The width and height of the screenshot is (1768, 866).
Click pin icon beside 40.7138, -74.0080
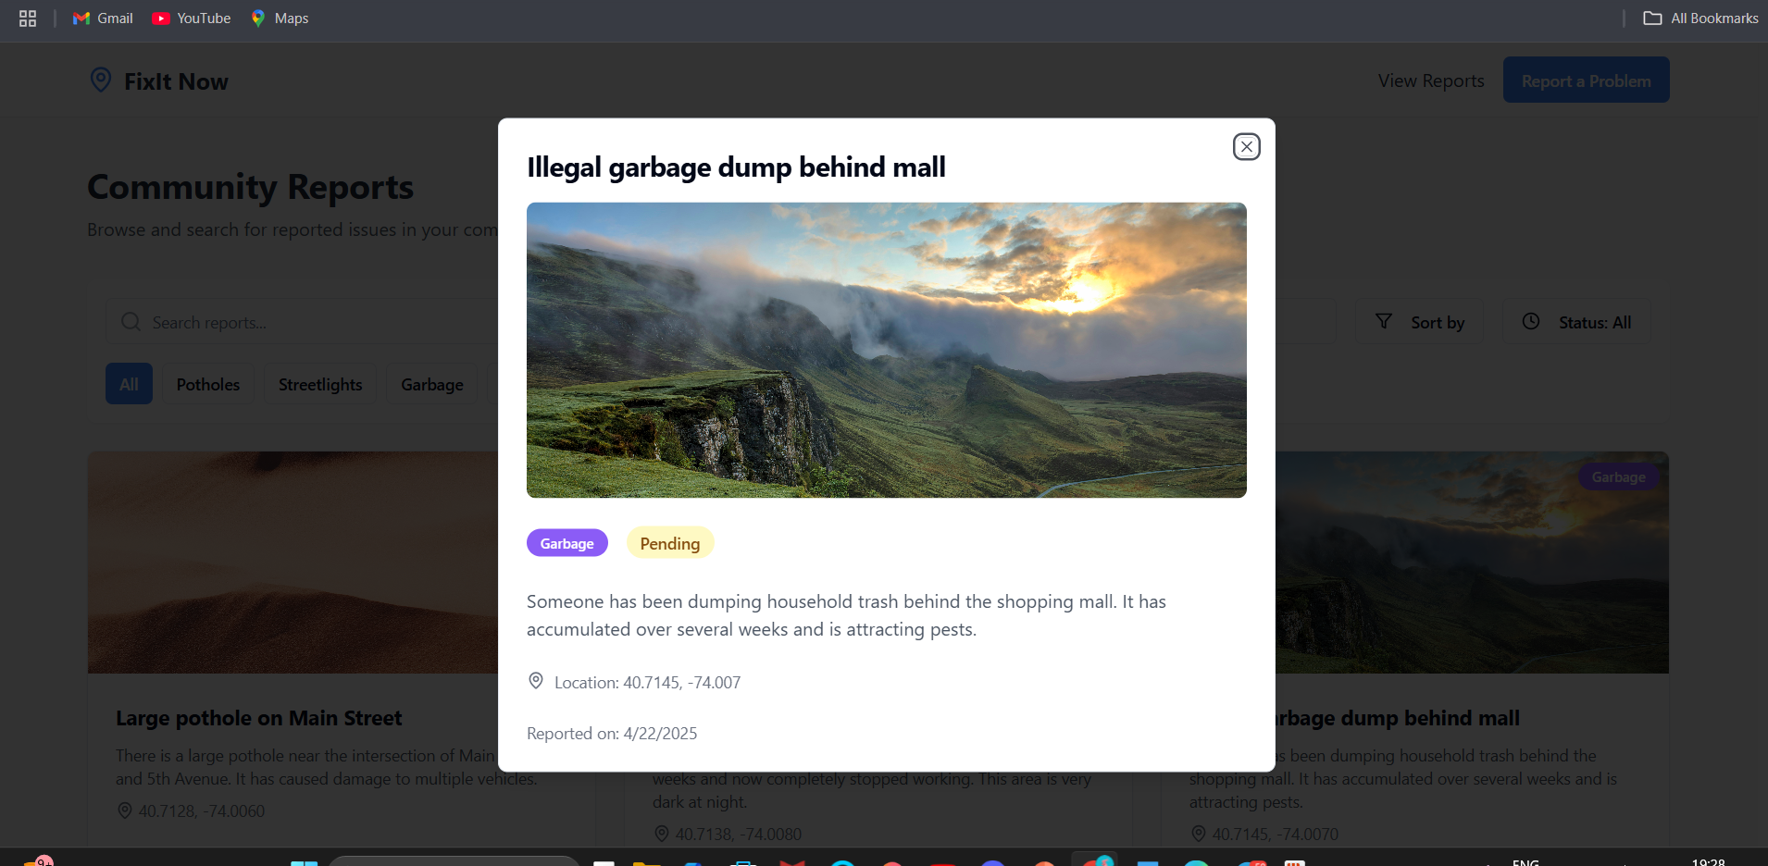coord(661,834)
